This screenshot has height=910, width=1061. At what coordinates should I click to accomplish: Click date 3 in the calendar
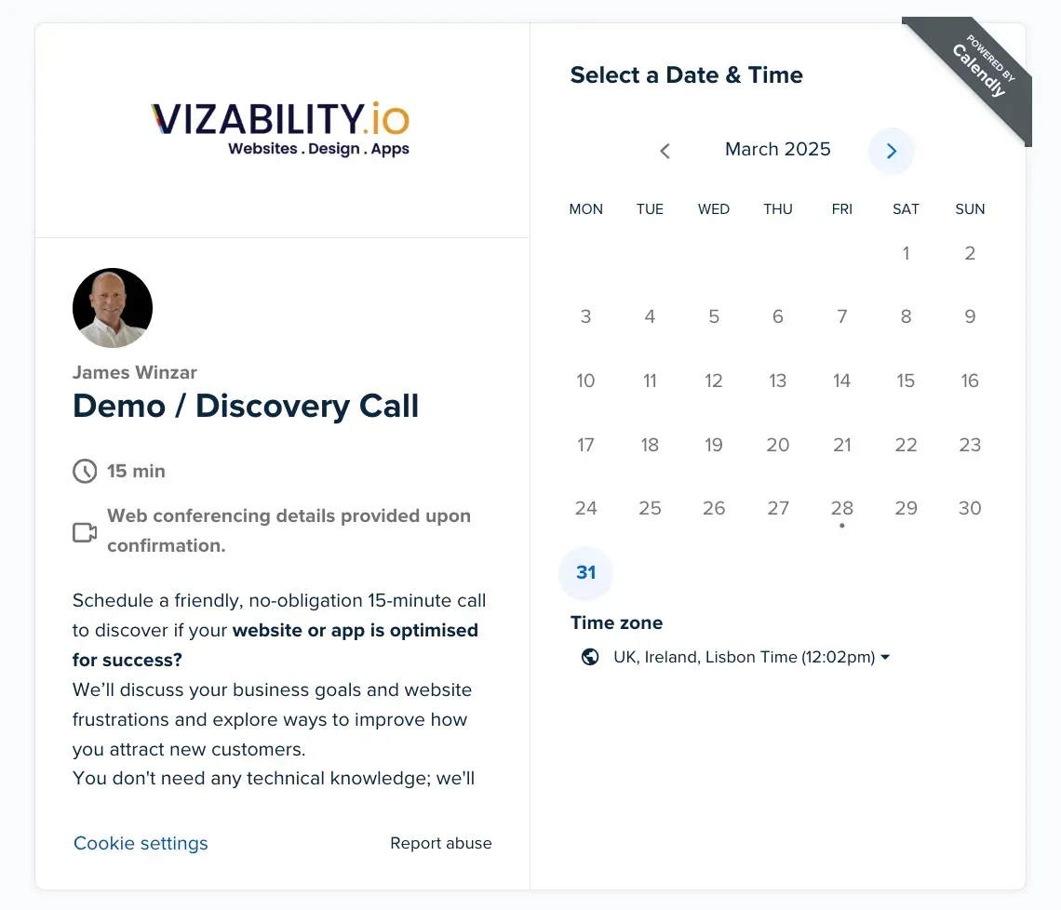586,316
